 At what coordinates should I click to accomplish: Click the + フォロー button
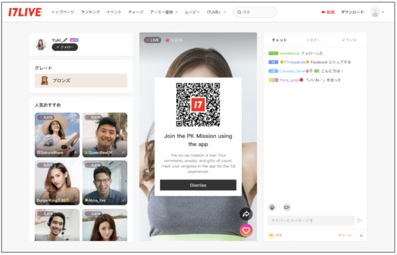tap(65, 47)
